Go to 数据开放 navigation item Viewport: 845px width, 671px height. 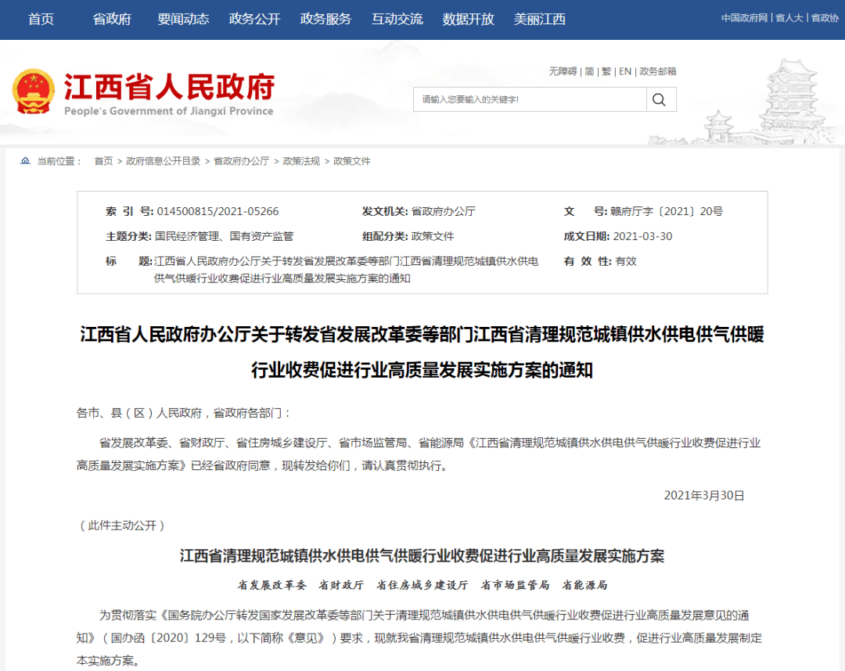coord(469,20)
